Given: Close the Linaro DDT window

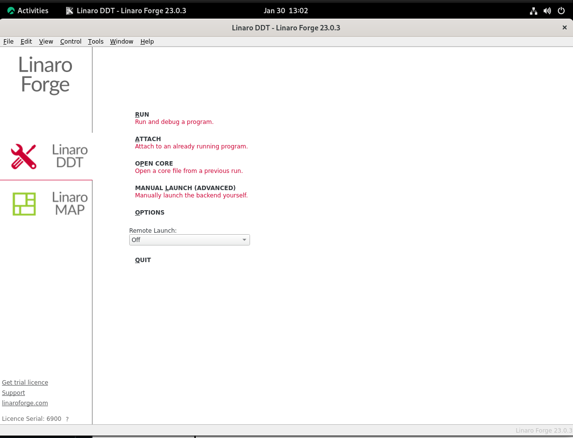Looking at the screenshot, I should point(564,27).
